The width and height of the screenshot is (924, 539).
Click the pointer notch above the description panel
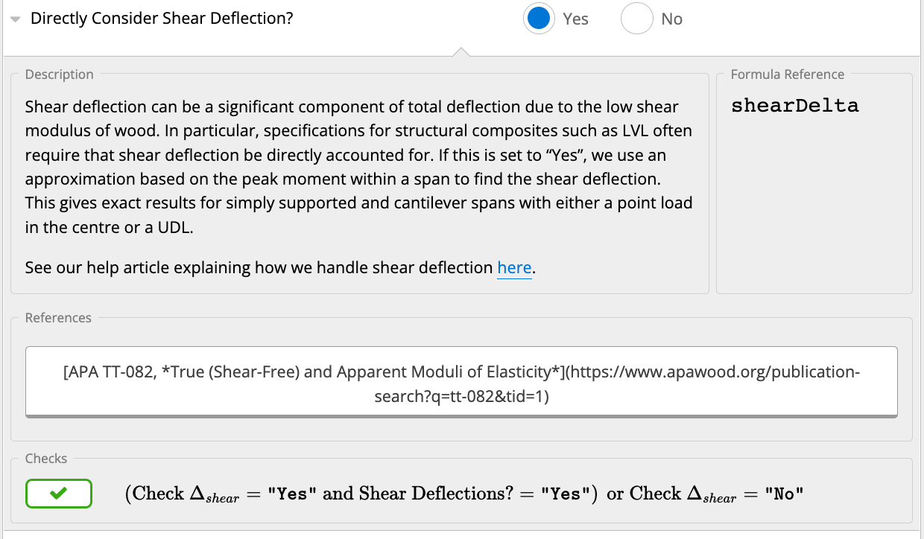coord(461,51)
